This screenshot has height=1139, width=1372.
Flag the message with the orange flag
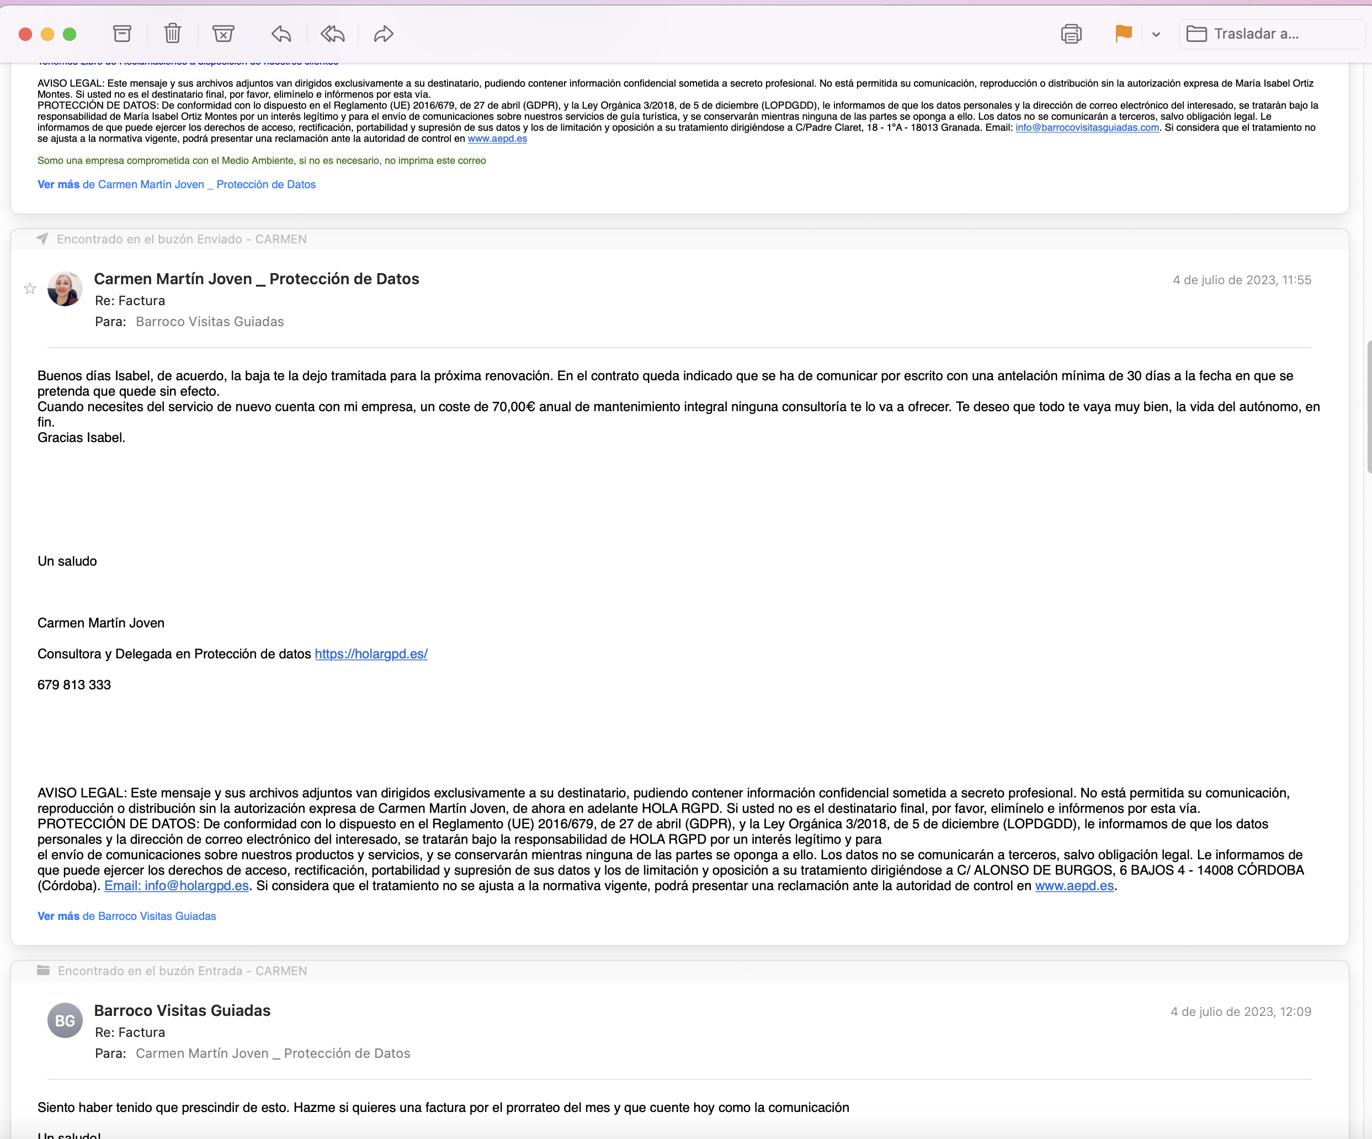pyautogui.click(x=1123, y=34)
